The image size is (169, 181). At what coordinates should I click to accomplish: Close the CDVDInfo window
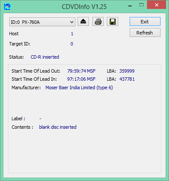(156, 5)
